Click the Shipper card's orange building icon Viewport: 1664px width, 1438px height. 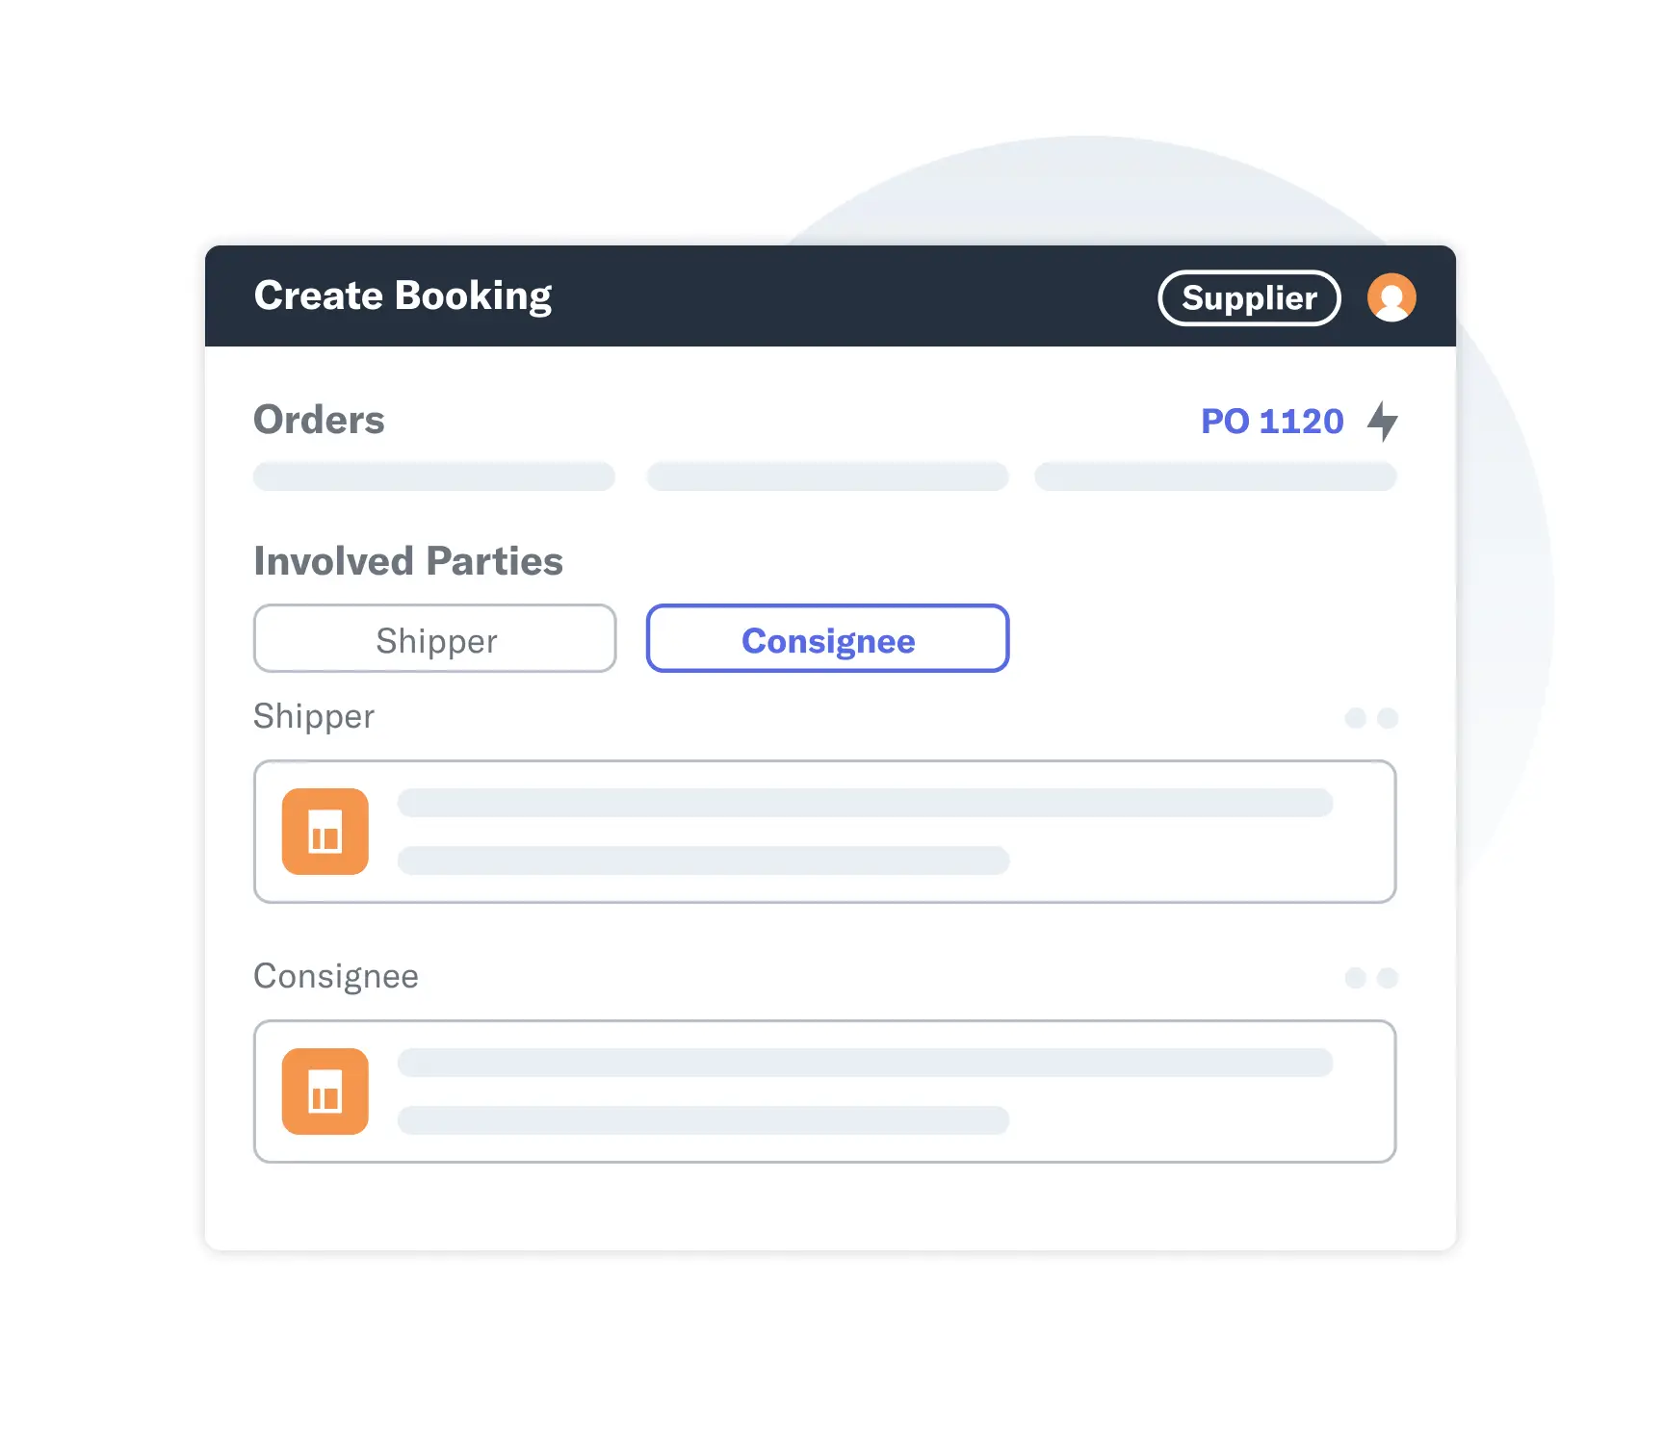click(325, 832)
